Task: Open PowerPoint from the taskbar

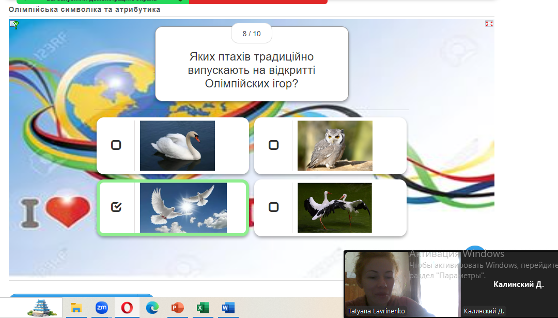Action: coord(177,307)
